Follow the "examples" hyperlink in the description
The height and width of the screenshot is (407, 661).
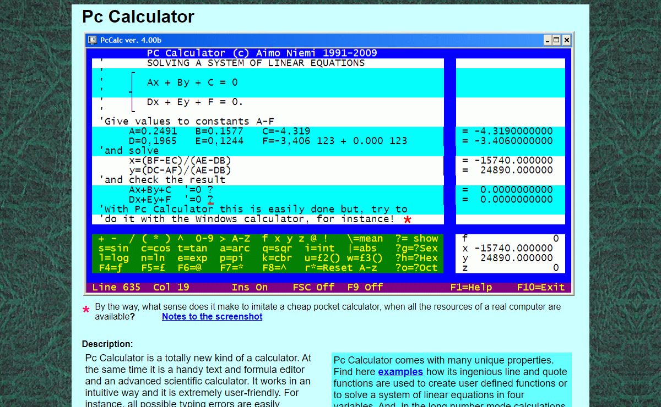400,372
